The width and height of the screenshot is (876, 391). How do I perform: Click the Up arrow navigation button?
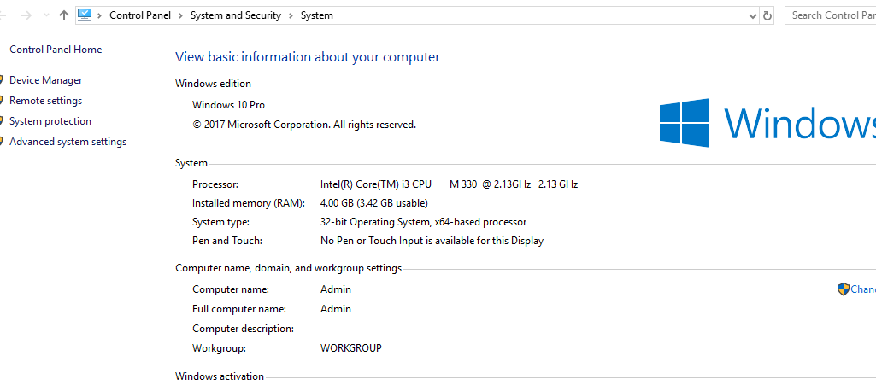(x=64, y=15)
